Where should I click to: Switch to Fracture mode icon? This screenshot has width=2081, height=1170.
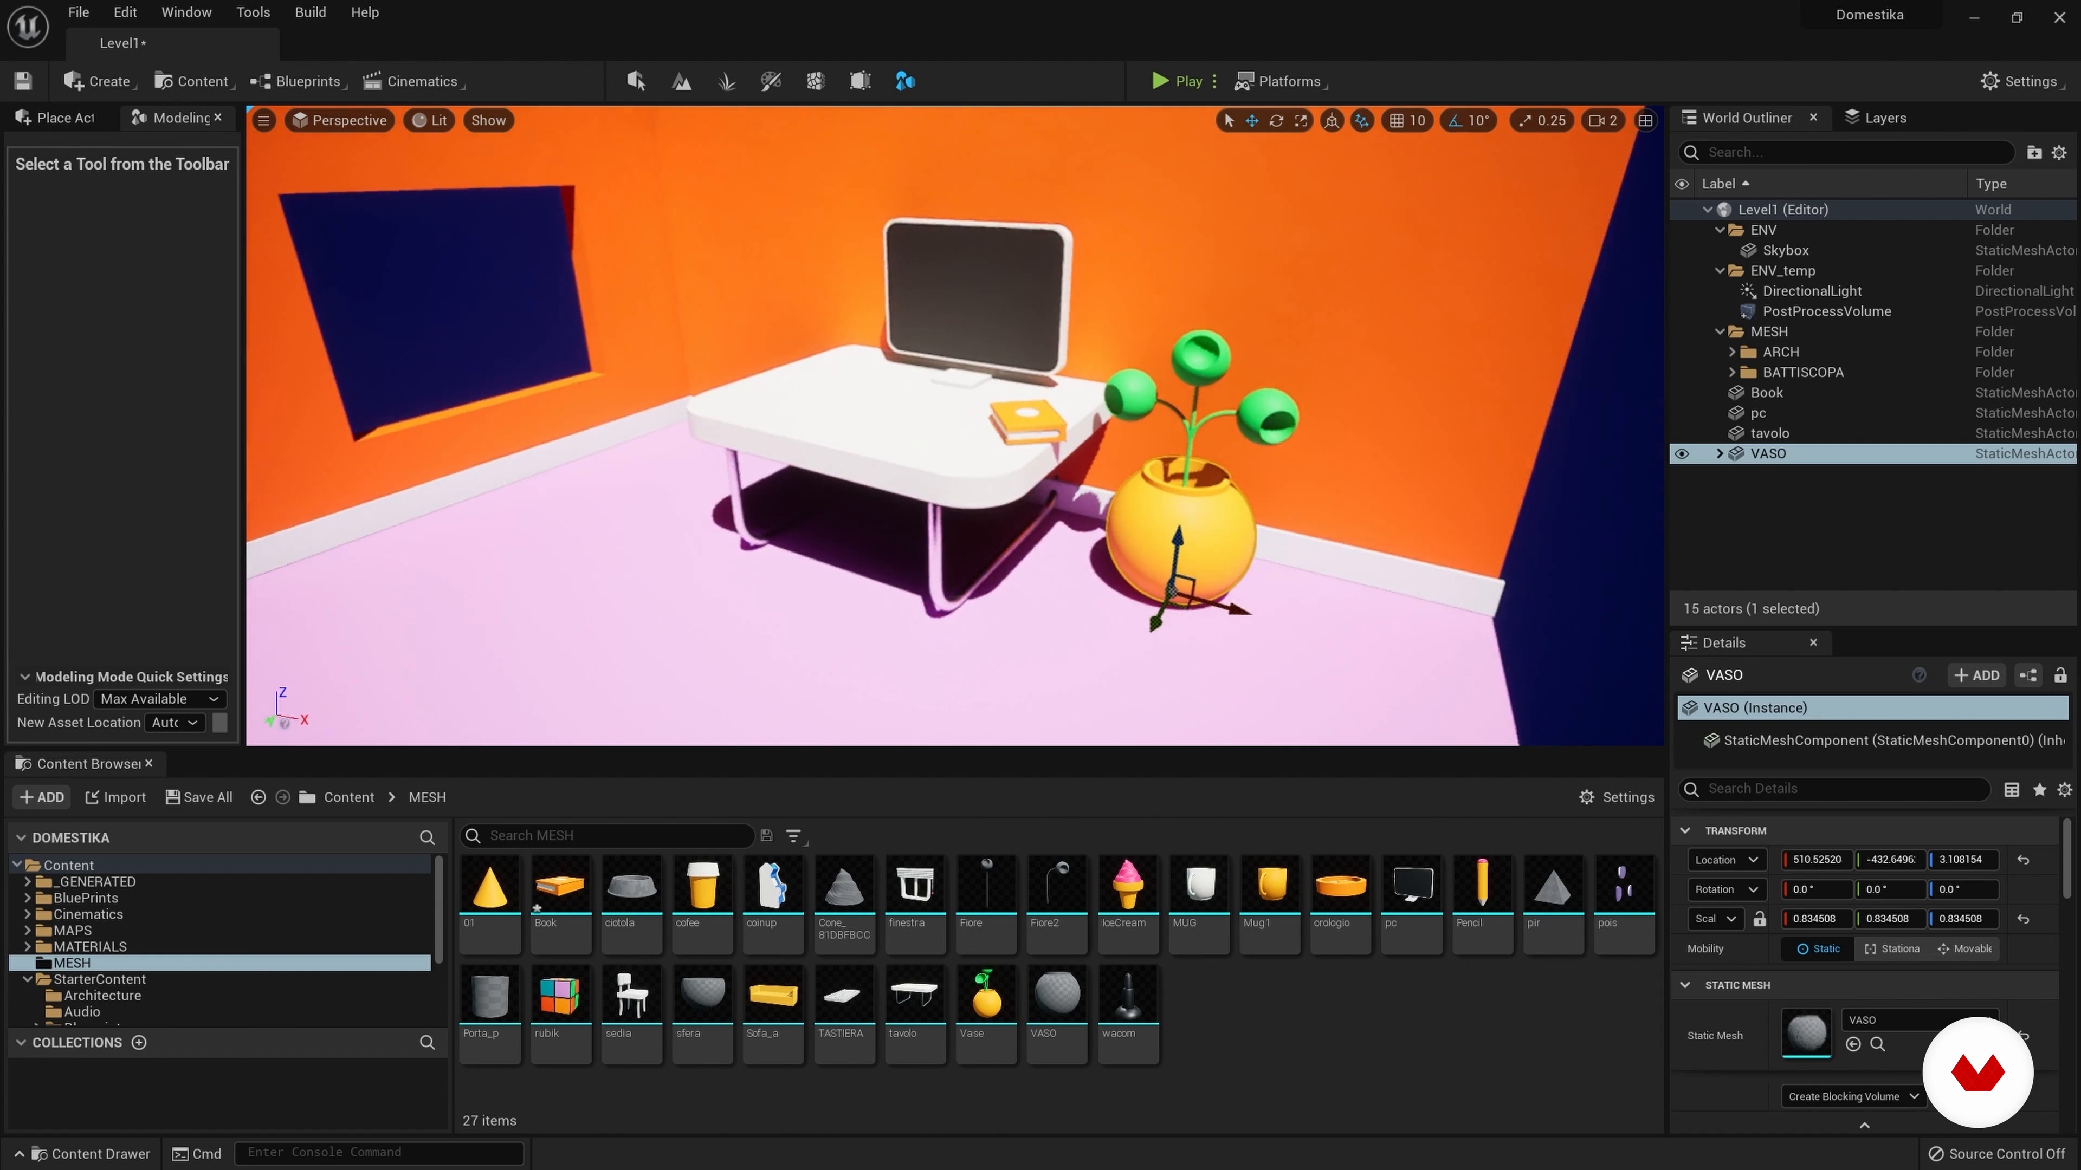815,81
